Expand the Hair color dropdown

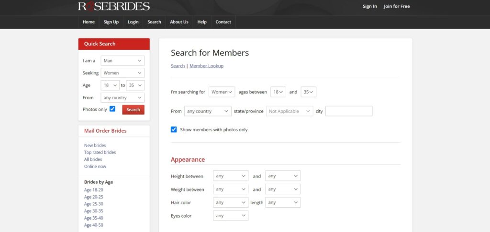click(231, 202)
